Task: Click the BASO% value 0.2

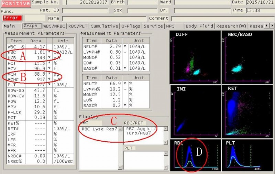Action: pos(117,106)
